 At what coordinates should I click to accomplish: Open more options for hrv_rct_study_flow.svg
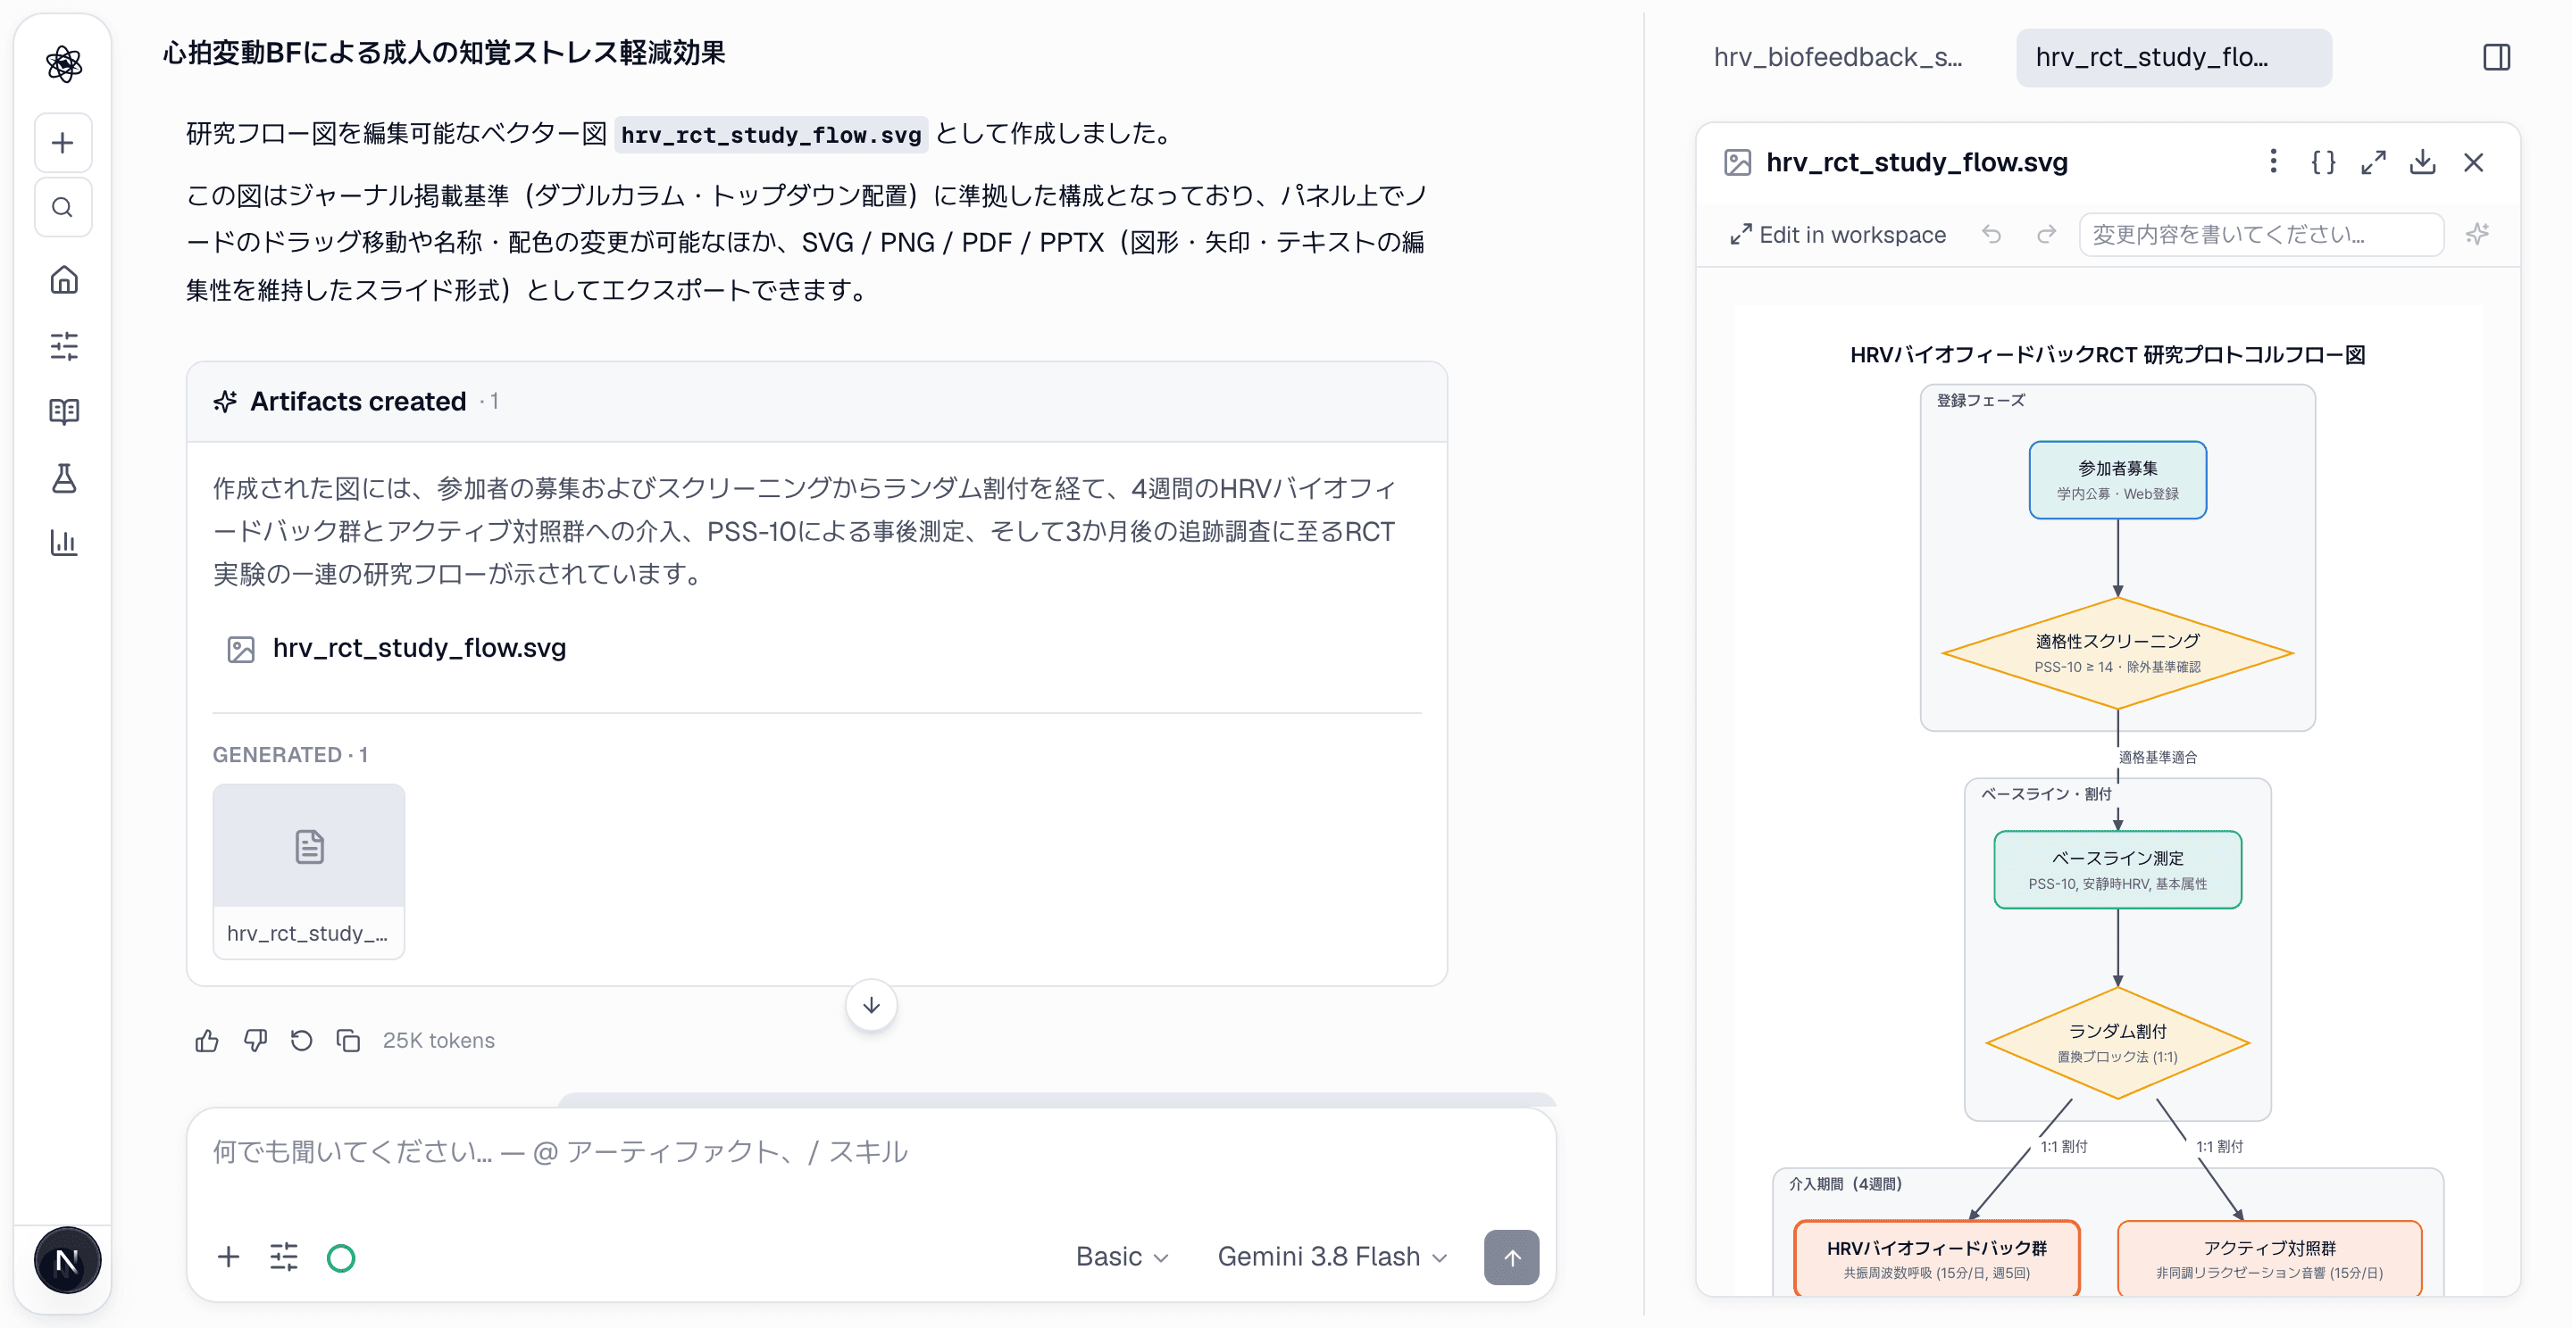(x=2274, y=162)
